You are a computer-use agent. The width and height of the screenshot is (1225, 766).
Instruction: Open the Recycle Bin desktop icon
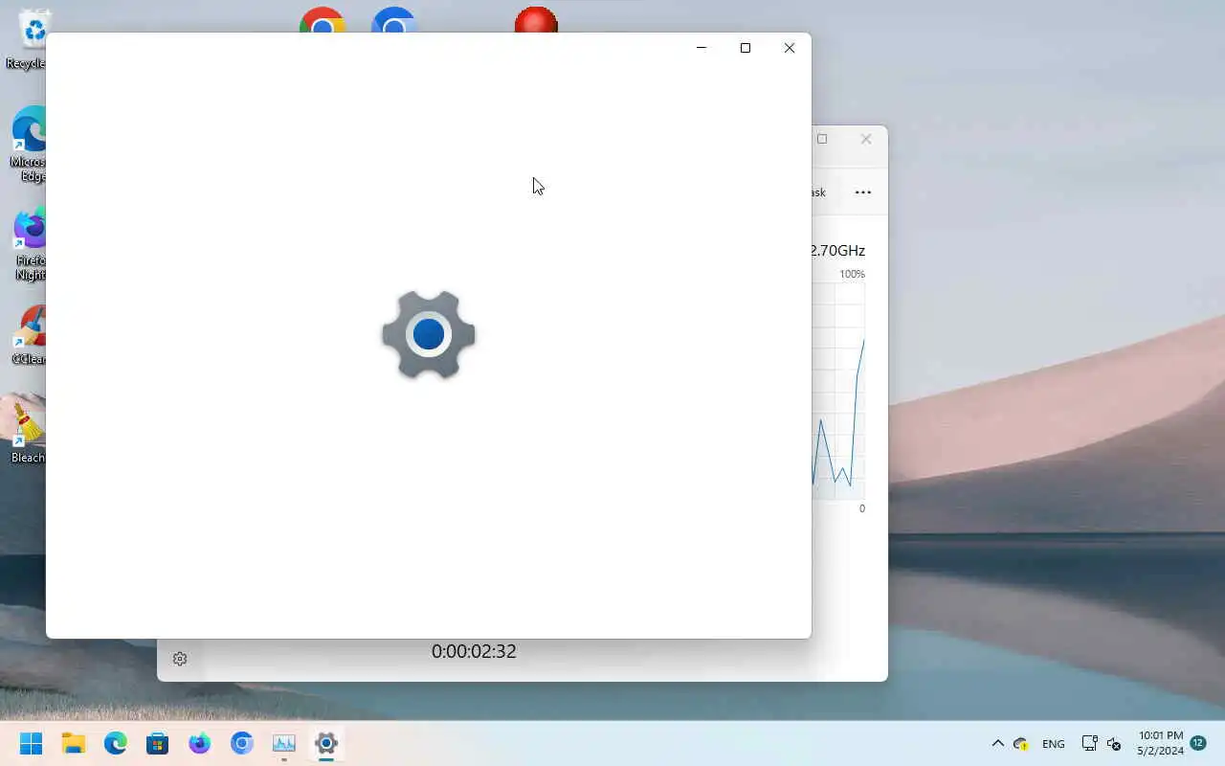[x=29, y=40]
